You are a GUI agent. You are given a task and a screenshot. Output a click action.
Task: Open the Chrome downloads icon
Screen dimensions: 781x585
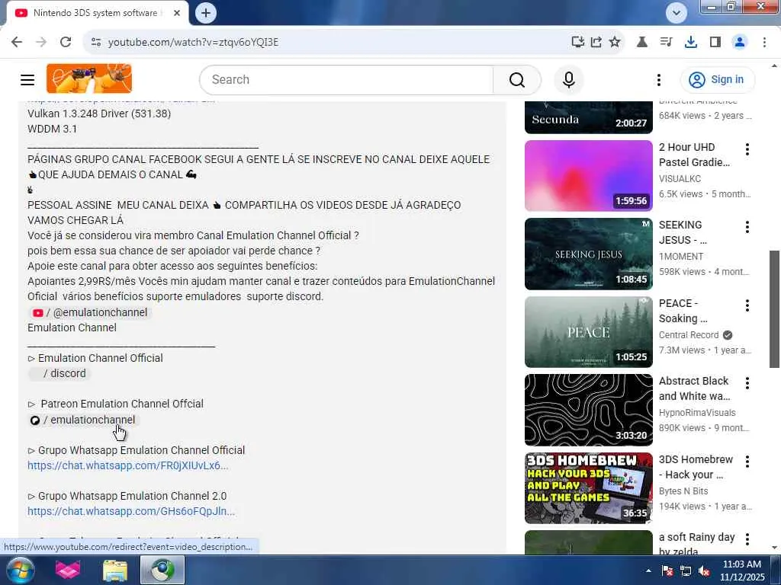coord(691,43)
